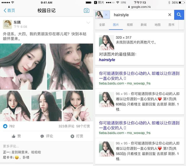Switch to the 视频 tab
The width and height of the screenshot is (186, 166).
coord(130,25)
